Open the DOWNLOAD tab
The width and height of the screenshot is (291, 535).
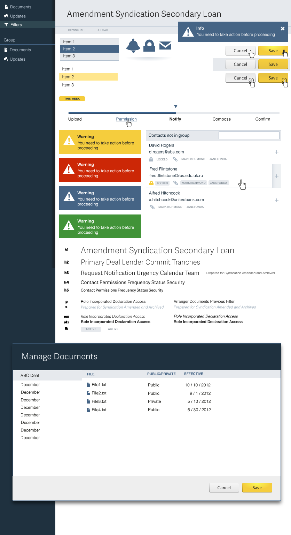(x=76, y=30)
